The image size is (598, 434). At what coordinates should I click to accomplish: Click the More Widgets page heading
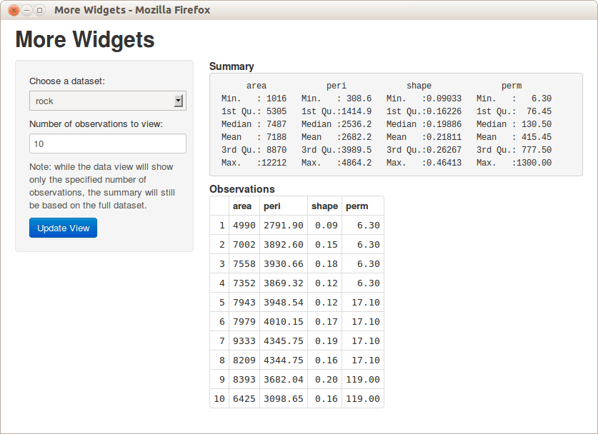coord(84,40)
